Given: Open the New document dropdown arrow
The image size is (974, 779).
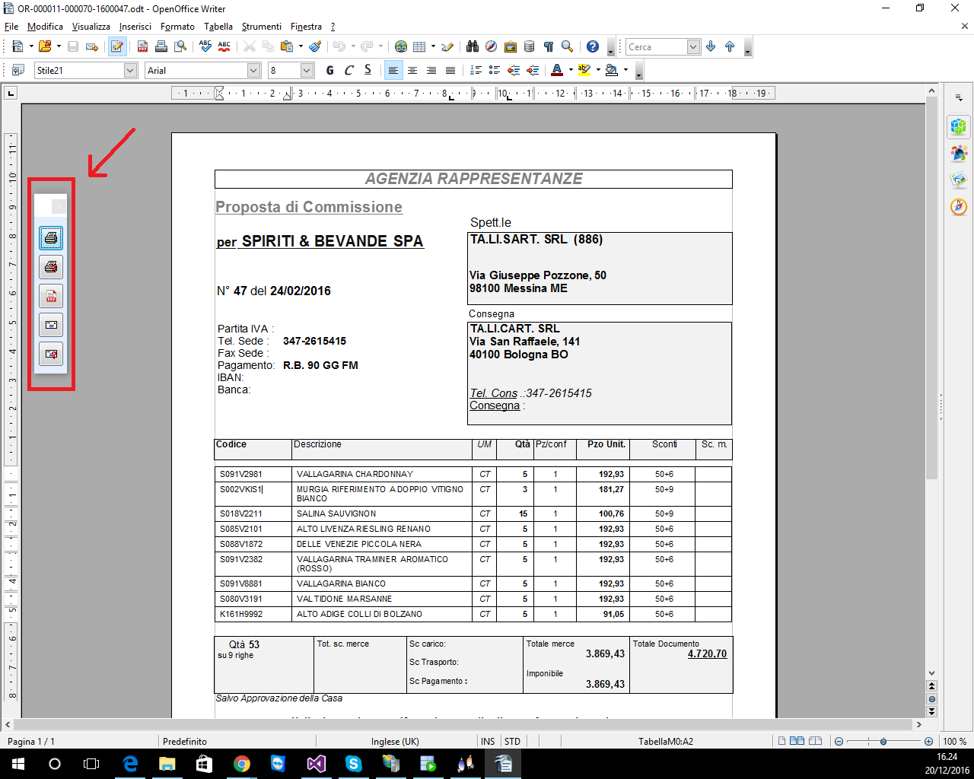Looking at the screenshot, I should pyautogui.click(x=30, y=46).
